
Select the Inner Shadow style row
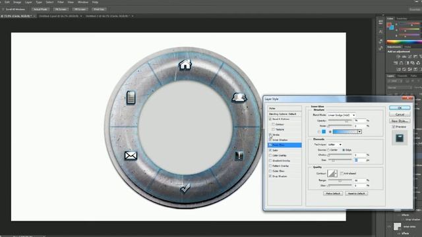(x=284, y=140)
